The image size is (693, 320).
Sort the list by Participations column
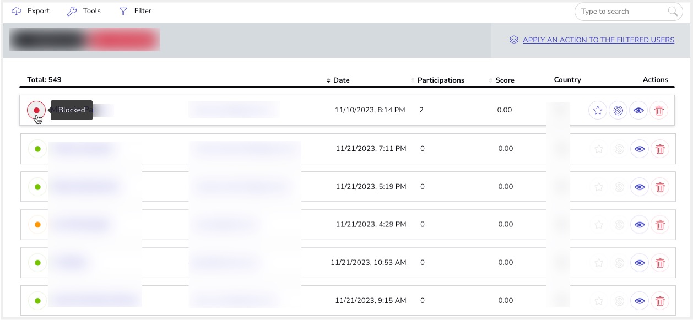click(440, 80)
